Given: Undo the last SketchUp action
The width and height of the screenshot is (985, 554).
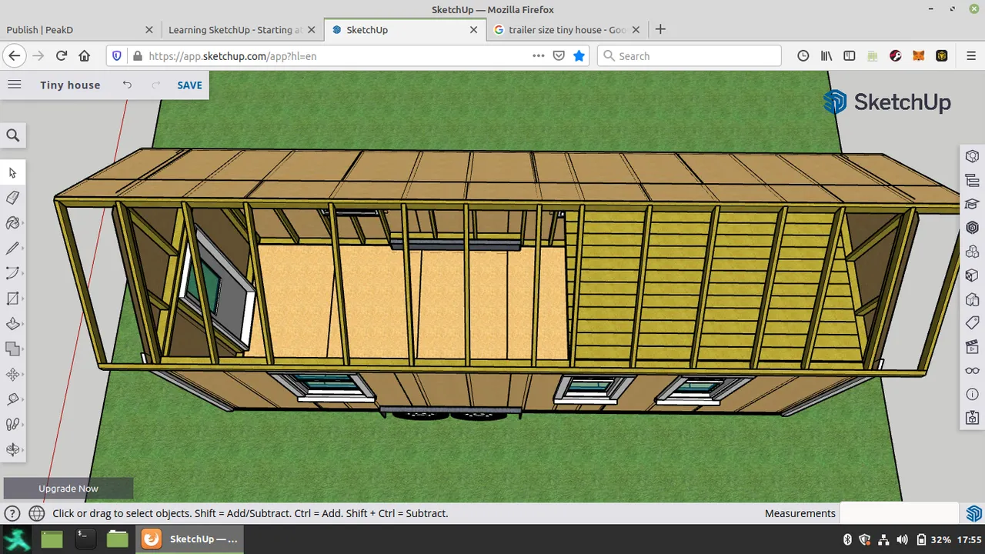Looking at the screenshot, I should pos(127,85).
